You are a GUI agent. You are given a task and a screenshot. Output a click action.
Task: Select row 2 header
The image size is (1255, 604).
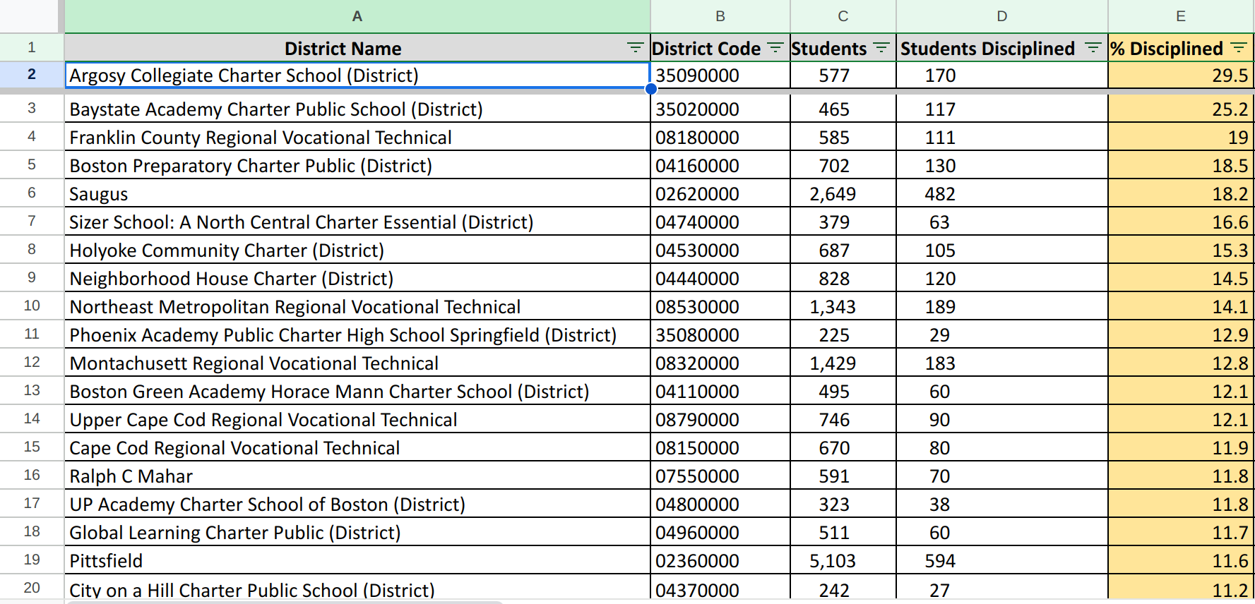(x=32, y=75)
